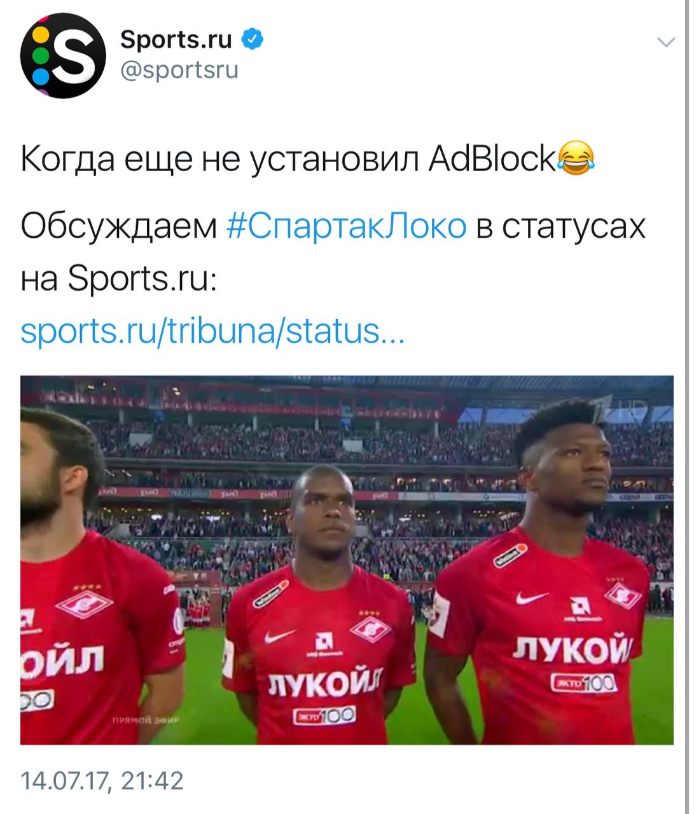Click left player's Spartak crest

click(x=84, y=604)
